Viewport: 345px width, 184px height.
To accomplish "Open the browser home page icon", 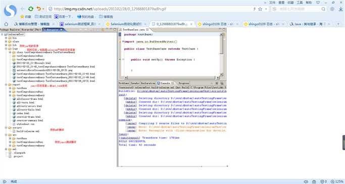I will coord(6,24).
